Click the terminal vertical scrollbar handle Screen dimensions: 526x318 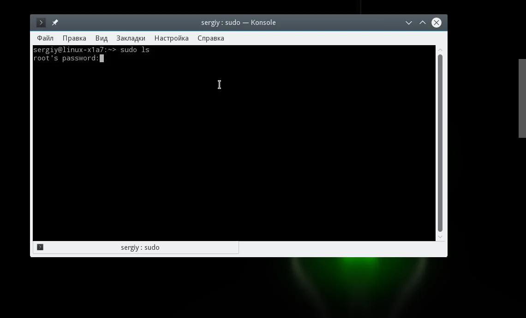click(x=440, y=143)
